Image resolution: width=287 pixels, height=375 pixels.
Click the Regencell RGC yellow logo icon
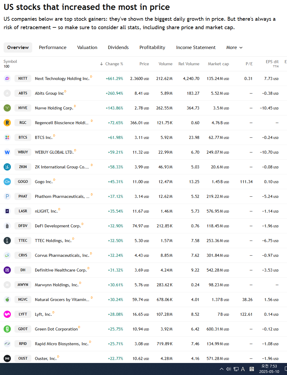[7, 123]
